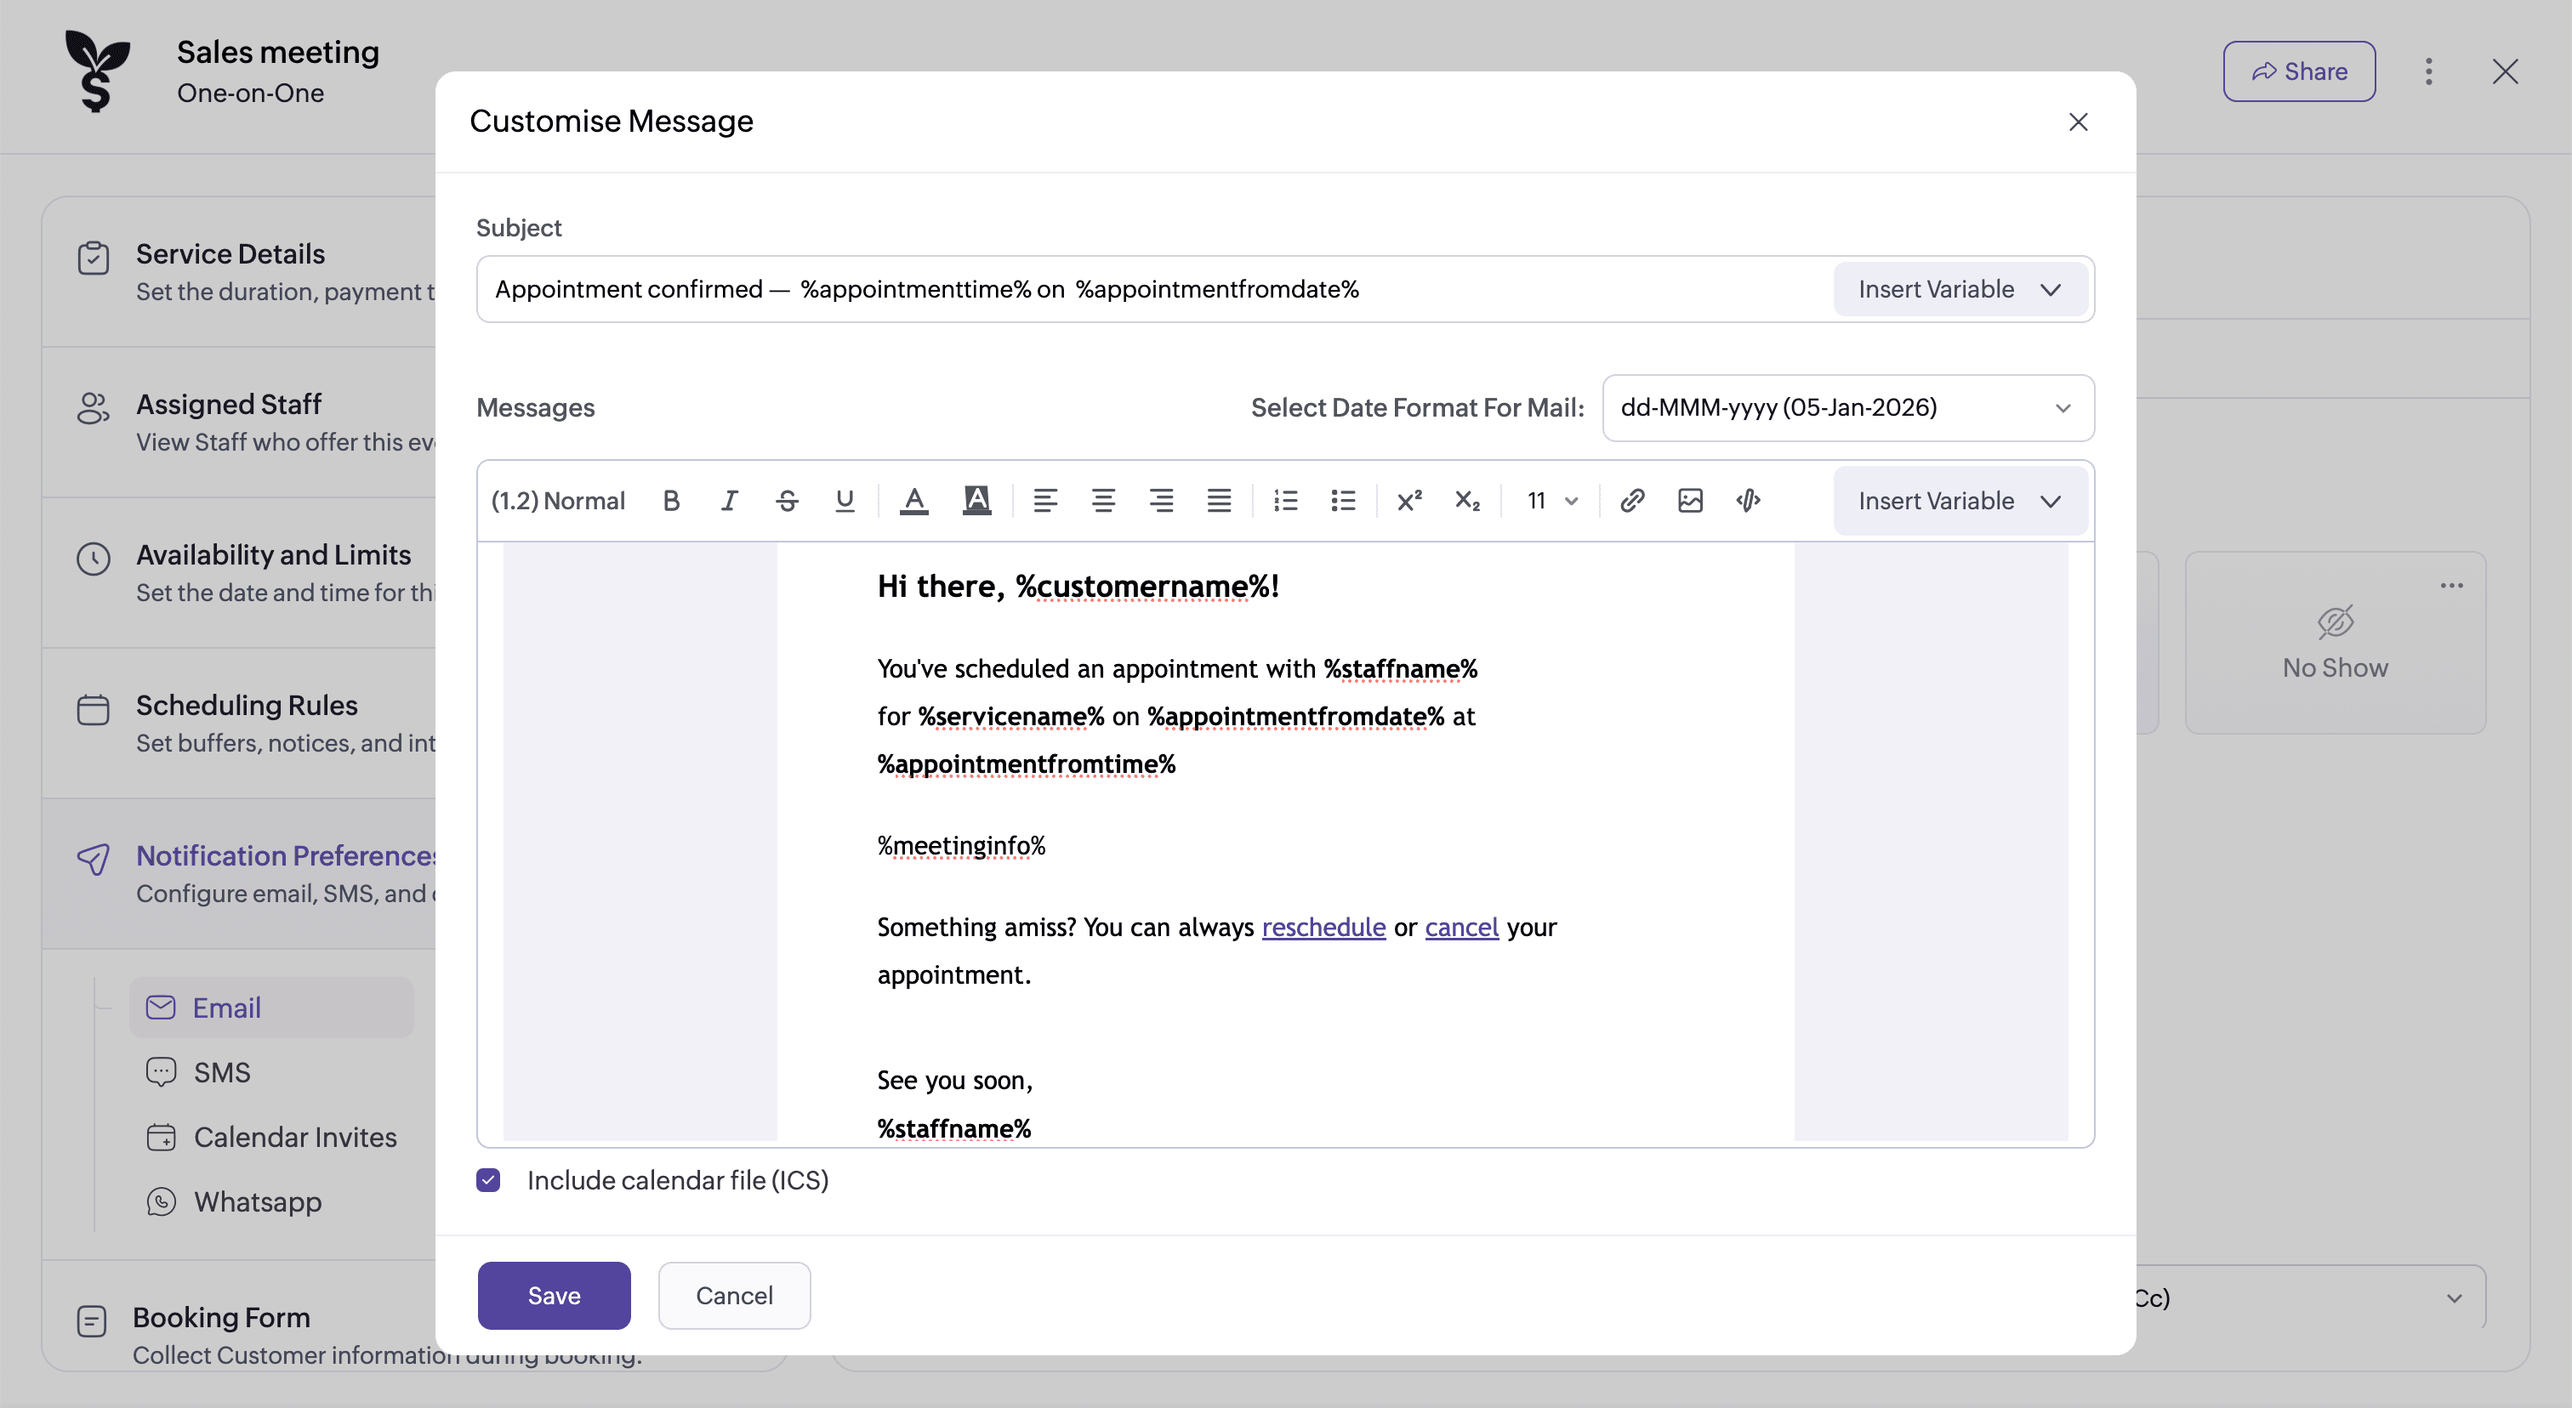Close the Sales meeting page
2572x1408 pixels.
click(x=2504, y=72)
